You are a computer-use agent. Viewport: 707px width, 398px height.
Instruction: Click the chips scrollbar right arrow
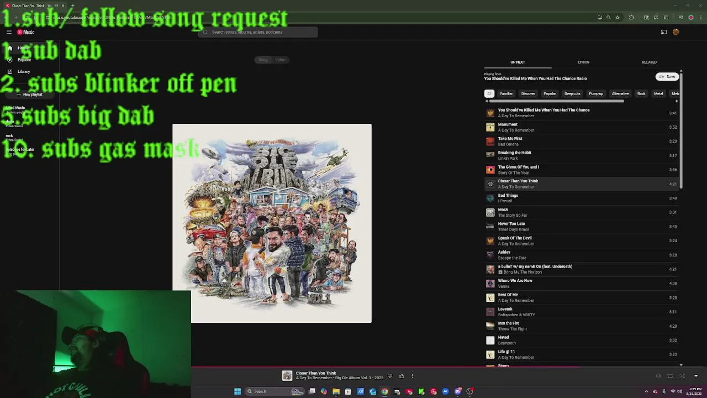[x=677, y=101]
